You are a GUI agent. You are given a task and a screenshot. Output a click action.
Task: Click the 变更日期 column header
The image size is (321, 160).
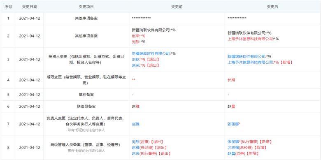pos(30,7)
